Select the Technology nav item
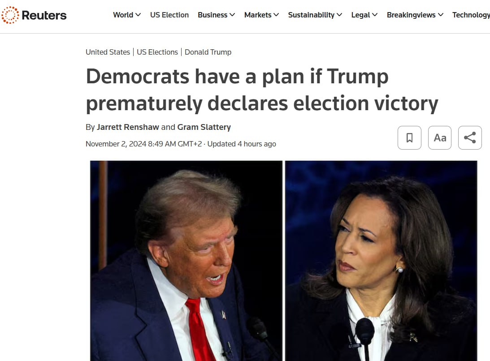490x361 pixels. click(471, 15)
